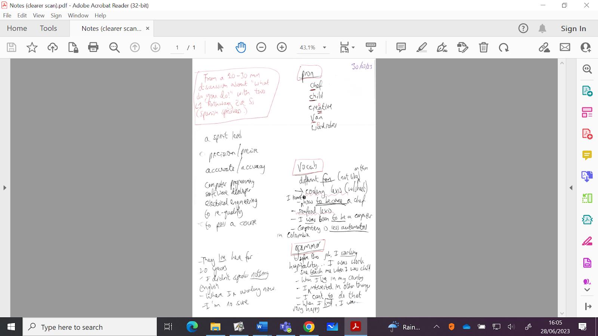
Task: Click the Fill and Sign icon
Action: click(463, 47)
